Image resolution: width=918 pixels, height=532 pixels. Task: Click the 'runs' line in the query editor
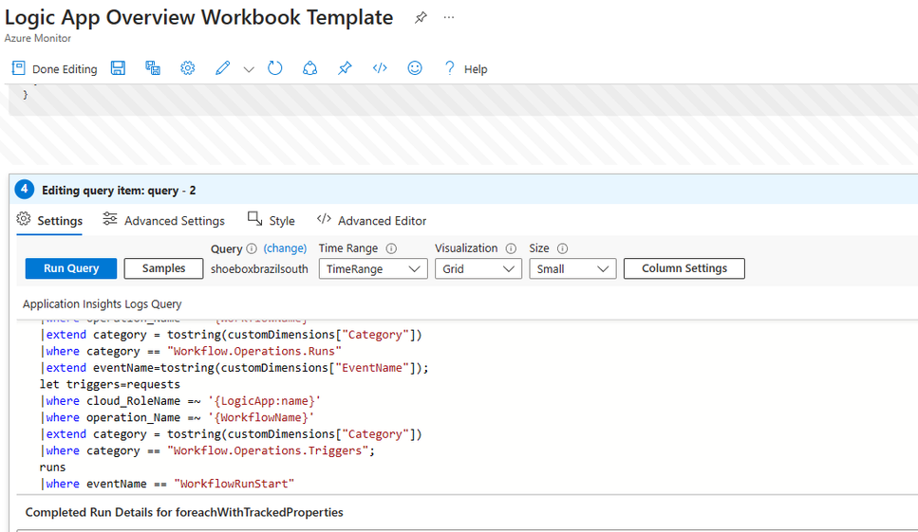(52, 468)
